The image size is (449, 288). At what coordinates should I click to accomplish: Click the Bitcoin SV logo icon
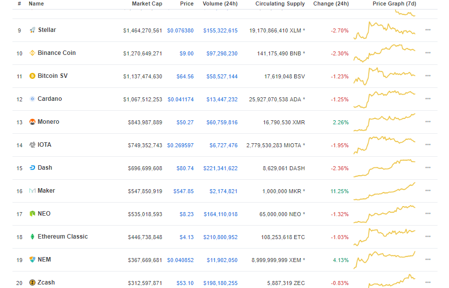click(32, 76)
